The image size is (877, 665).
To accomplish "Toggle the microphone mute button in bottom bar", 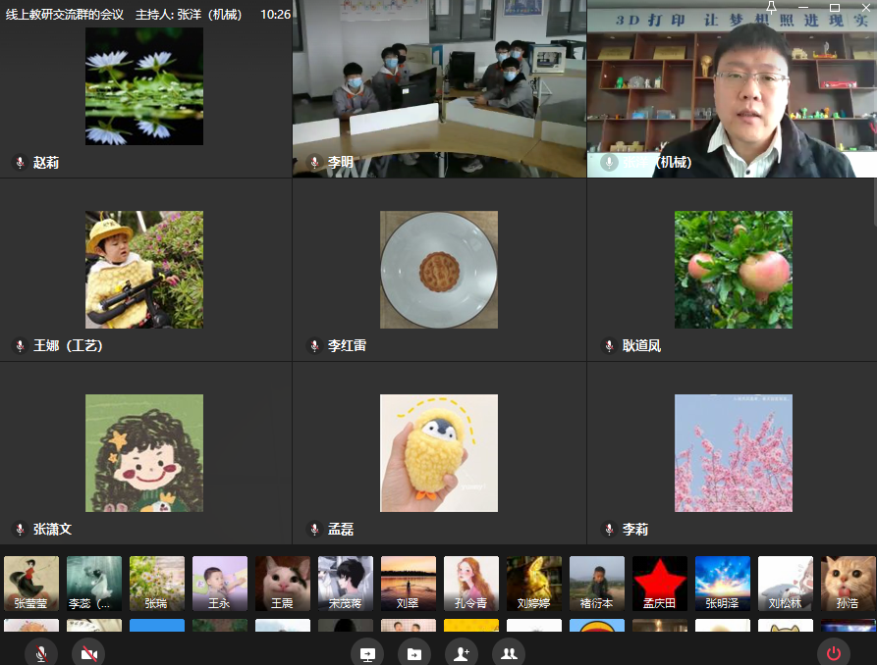I will 40,653.
